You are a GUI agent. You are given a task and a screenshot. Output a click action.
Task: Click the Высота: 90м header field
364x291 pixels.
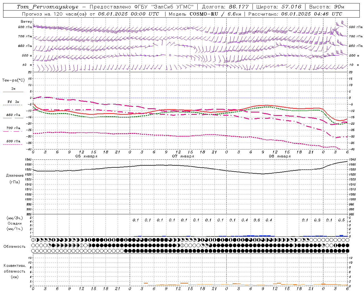tap(327, 7)
